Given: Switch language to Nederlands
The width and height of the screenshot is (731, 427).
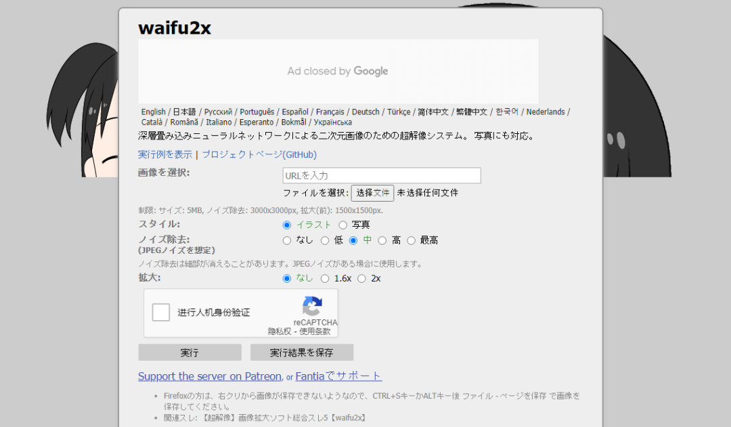Looking at the screenshot, I should (546, 112).
